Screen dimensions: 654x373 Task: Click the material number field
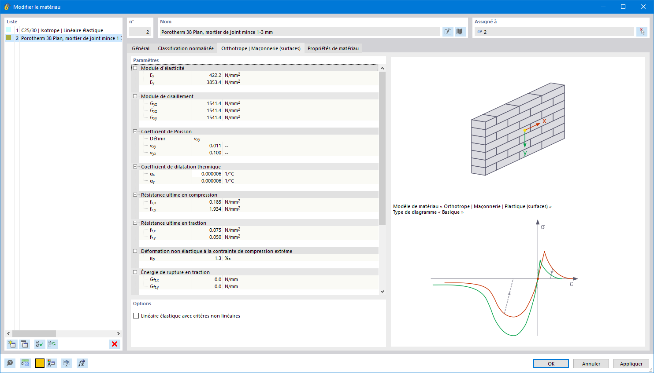(x=140, y=32)
